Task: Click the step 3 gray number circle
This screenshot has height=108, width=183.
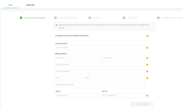Action: click(90, 18)
